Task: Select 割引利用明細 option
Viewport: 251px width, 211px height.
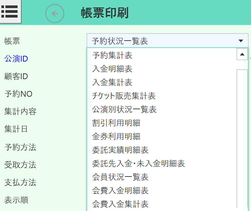Action: point(116,123)
